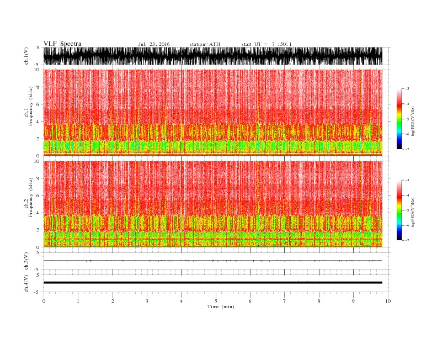437x338 pixels.
Task: Click the 'start UT = 7:50:1' text
Action: point(267,44)
